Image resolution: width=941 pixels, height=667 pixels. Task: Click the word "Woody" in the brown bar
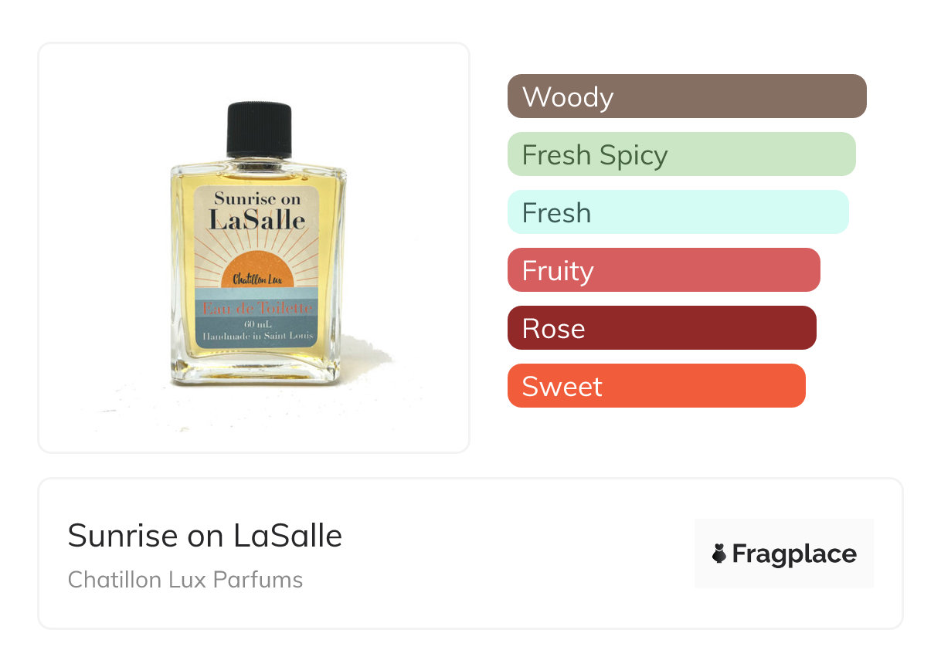(568, 97)
